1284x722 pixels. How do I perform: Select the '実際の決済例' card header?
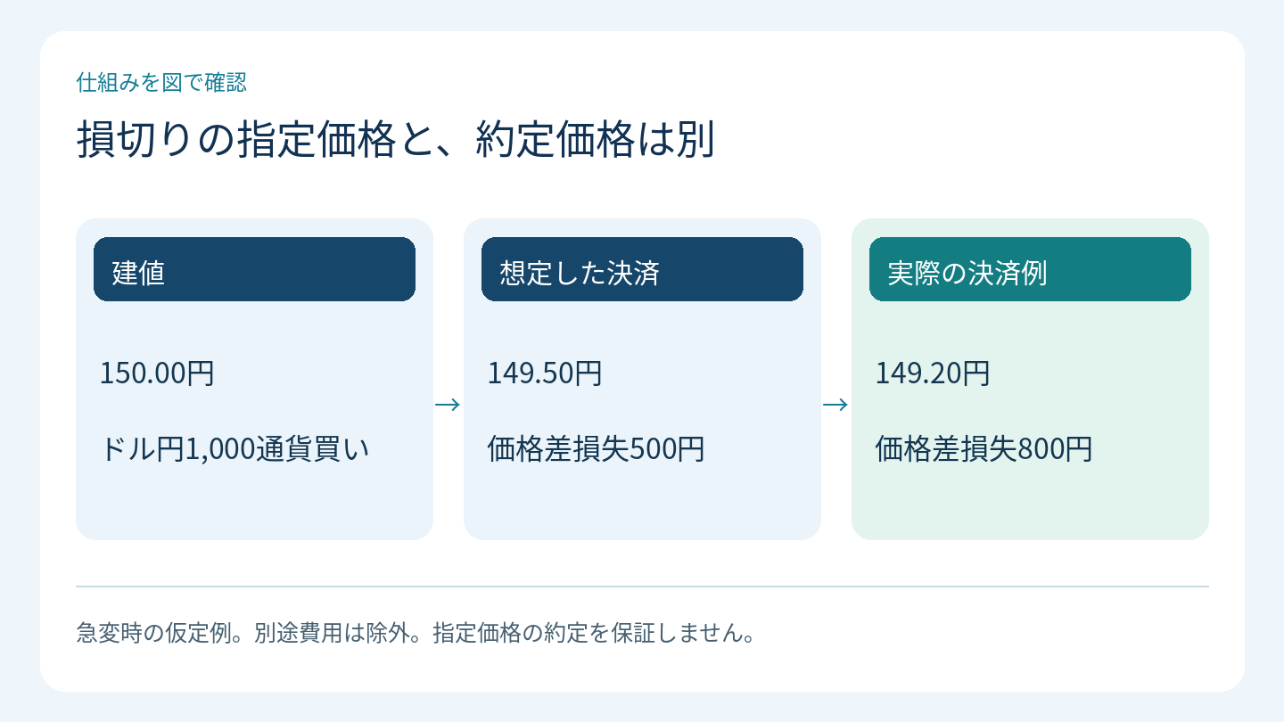coord(1030,269)
